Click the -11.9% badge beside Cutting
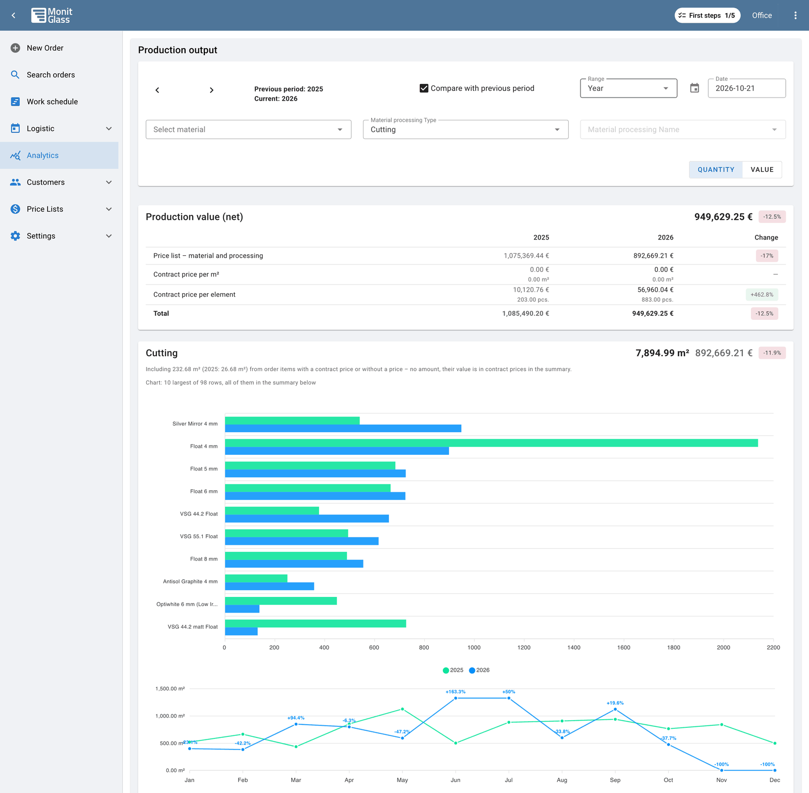Screen dimensions: 809x793 coord(772,353)
